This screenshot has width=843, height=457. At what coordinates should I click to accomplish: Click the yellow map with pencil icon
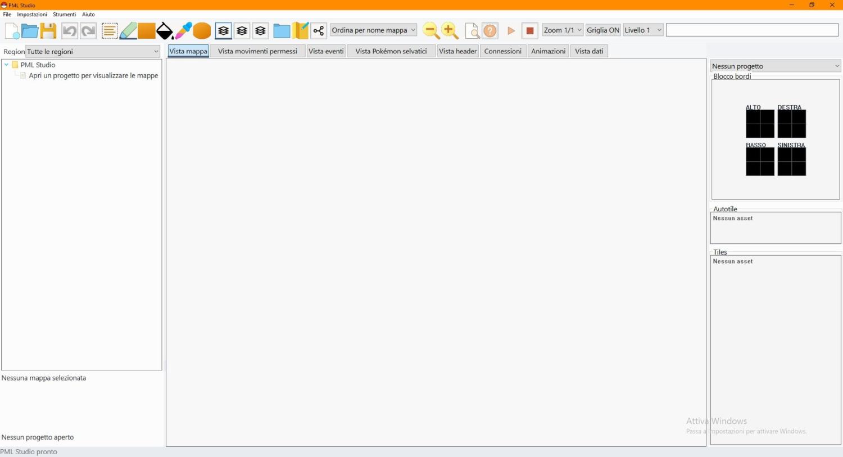coord(301,31)
